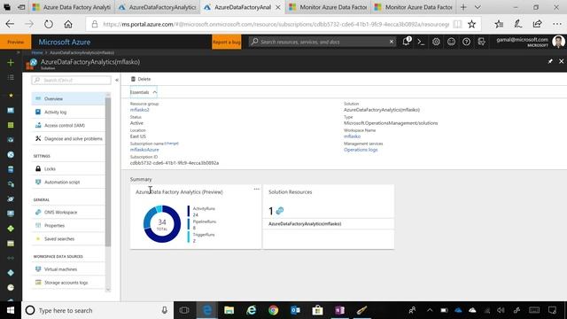Screen dimensions: 567x319
Task: Open the gamal@microsoft.com account avatar
Action: (x=558, y=42)
